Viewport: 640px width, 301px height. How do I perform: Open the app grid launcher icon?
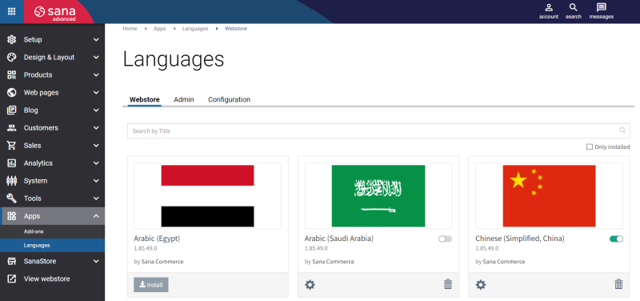click(12, 11)
